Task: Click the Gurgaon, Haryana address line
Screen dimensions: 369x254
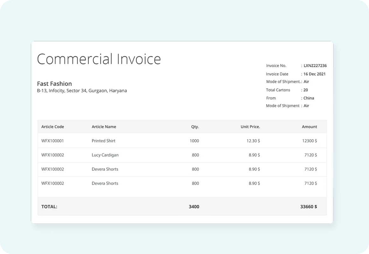Action: pyautogui.click(x=82, y=91)
